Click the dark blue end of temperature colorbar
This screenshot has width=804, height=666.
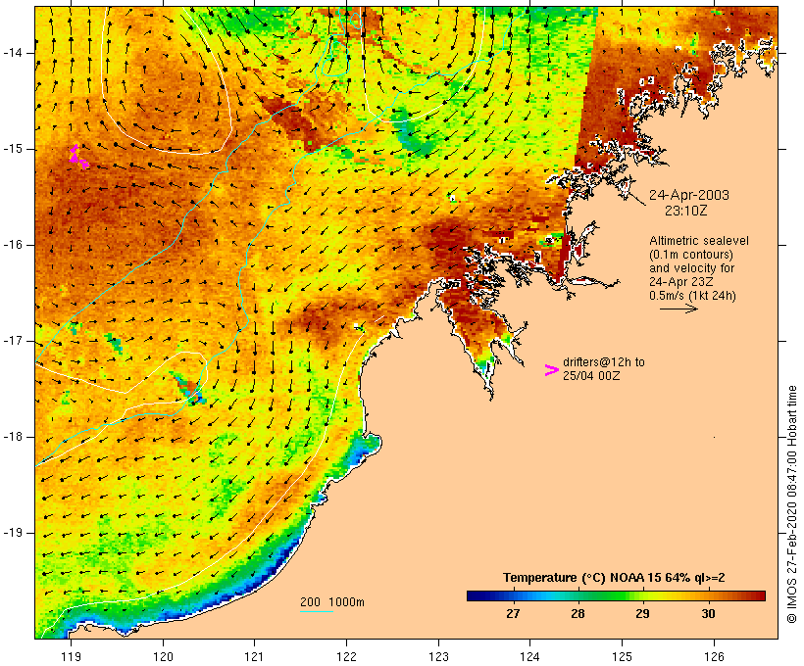click(x=477, y=595)
